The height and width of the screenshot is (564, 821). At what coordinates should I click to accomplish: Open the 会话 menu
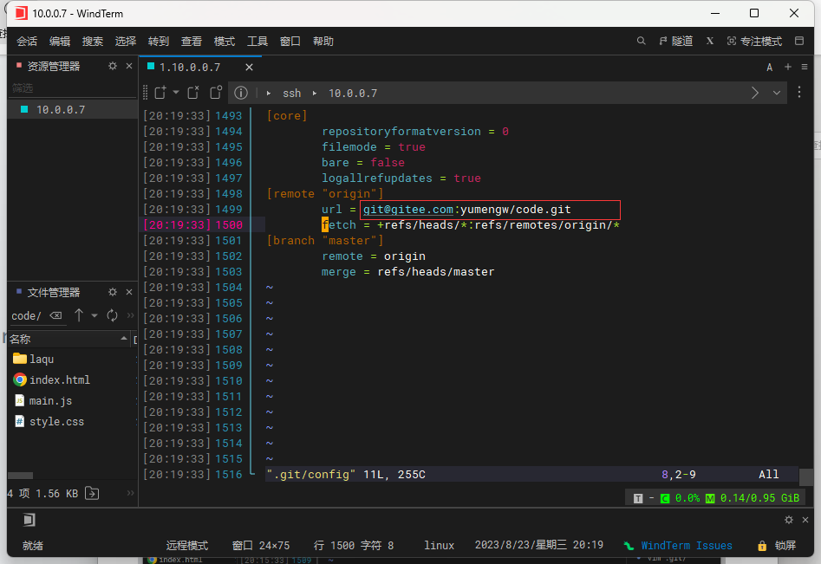27,42
